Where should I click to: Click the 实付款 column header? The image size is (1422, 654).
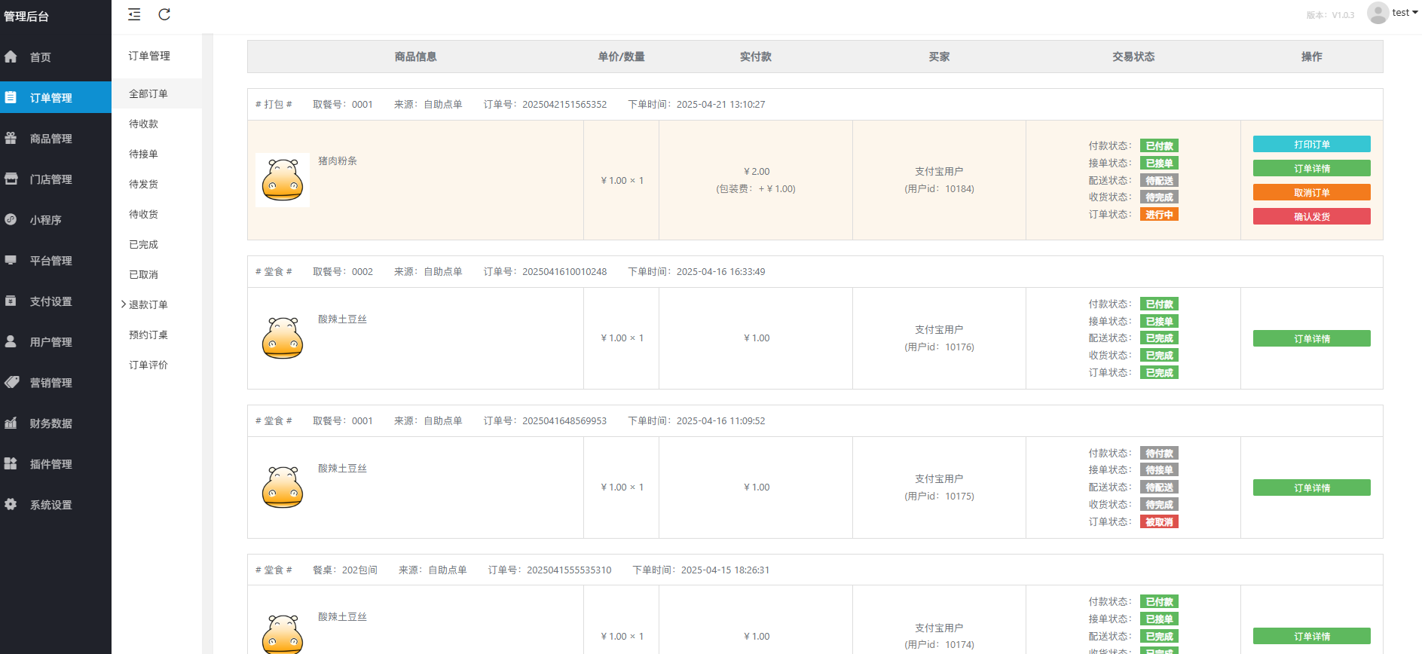[755, 57]
